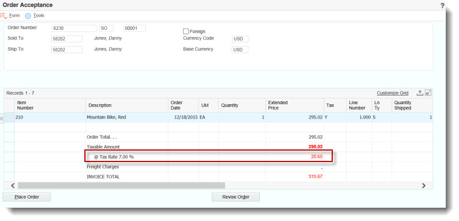Open the Customize Grid link
Screen dimensions: 459x221
[x=392, y=93]
